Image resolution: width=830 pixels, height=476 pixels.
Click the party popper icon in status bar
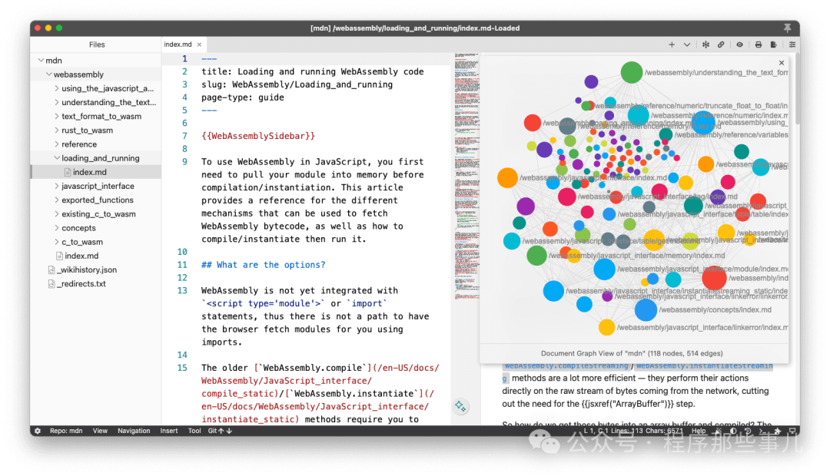(x=719, y=431)
